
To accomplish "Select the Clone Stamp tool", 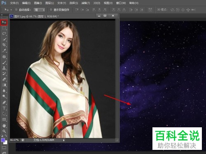I will 4,68.
